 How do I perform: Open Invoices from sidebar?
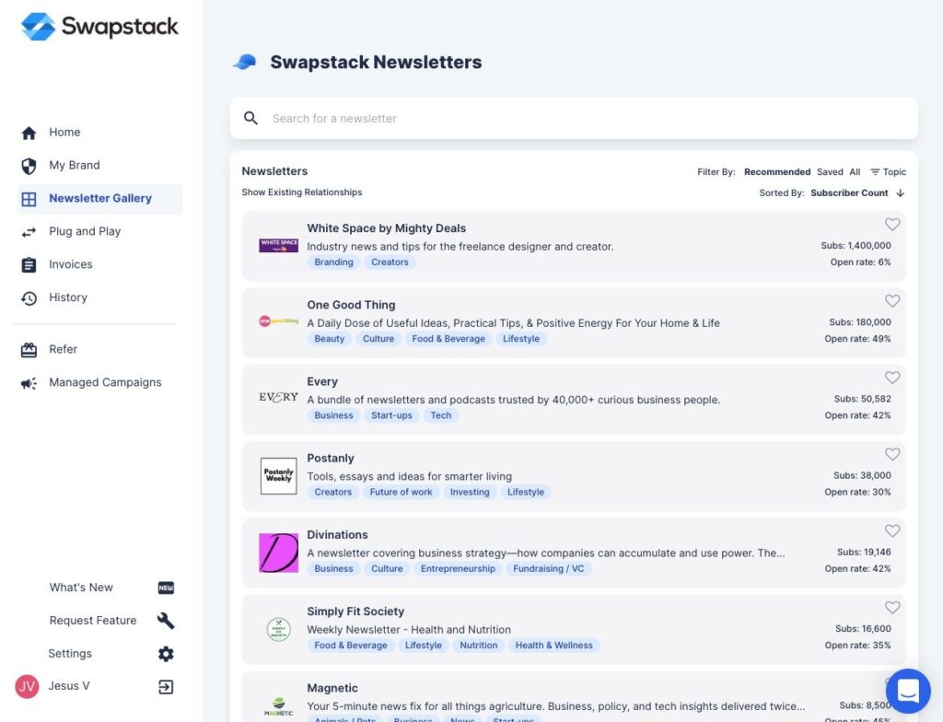click(x=70, y=264)
